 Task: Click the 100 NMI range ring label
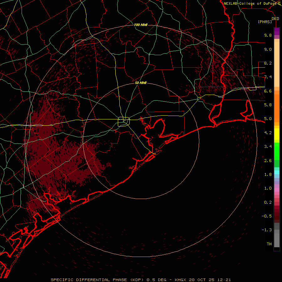click(x=141, y=25)
